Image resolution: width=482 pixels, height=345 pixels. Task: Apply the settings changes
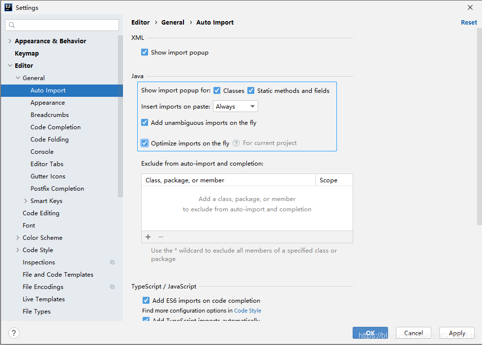(x=456, y=333)
